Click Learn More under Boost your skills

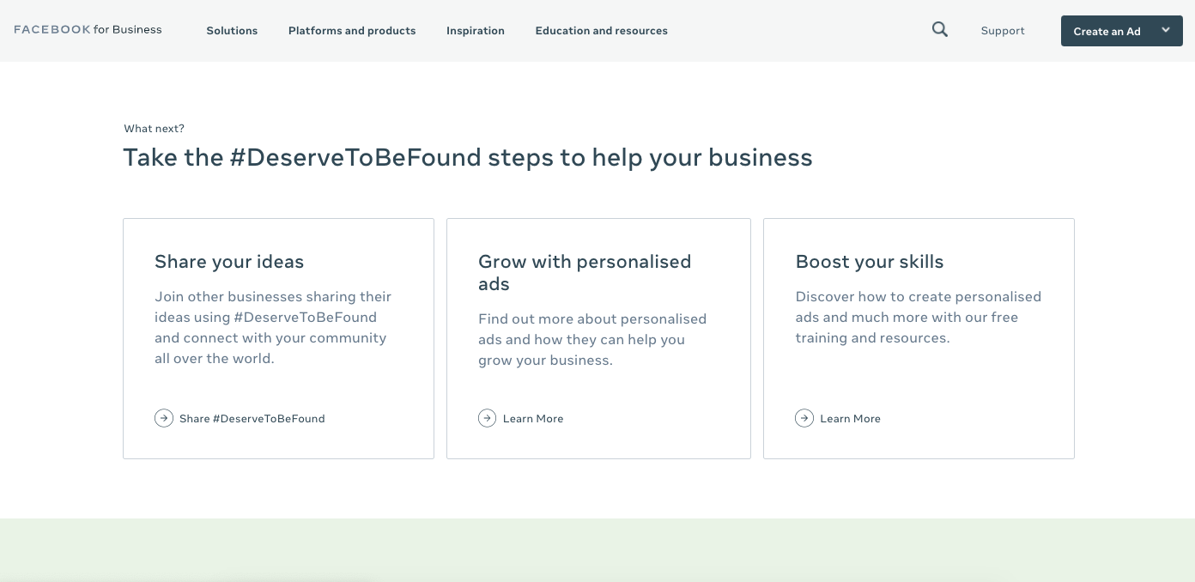(850, 419)
